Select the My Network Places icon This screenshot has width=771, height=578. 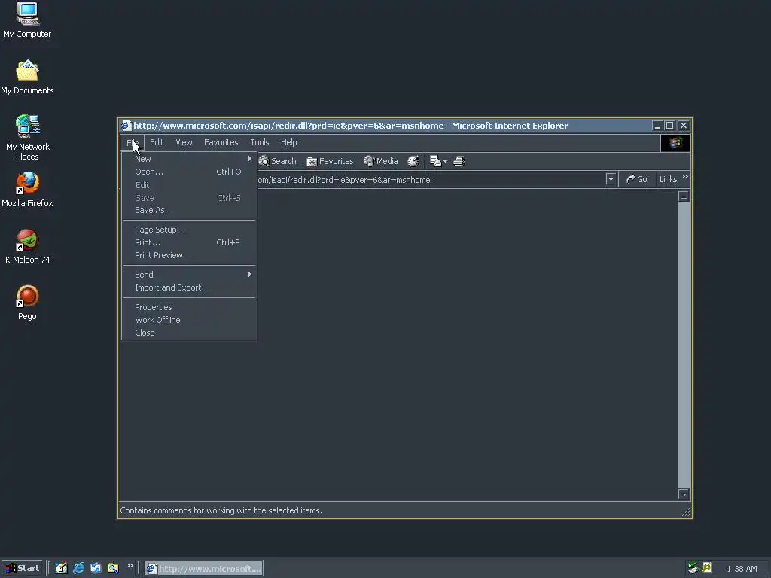27,138
